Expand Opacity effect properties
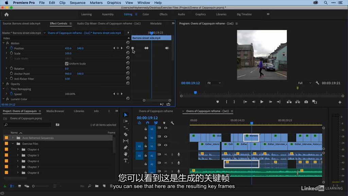 point(3,84)
